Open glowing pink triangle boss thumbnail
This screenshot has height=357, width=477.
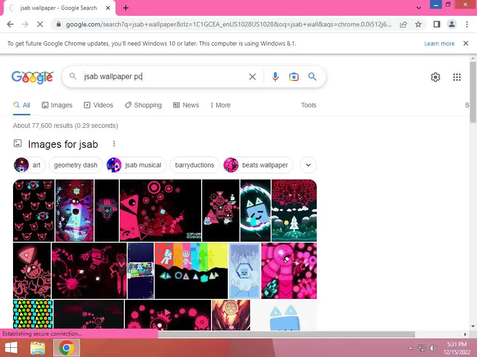(x=32, y=271)
